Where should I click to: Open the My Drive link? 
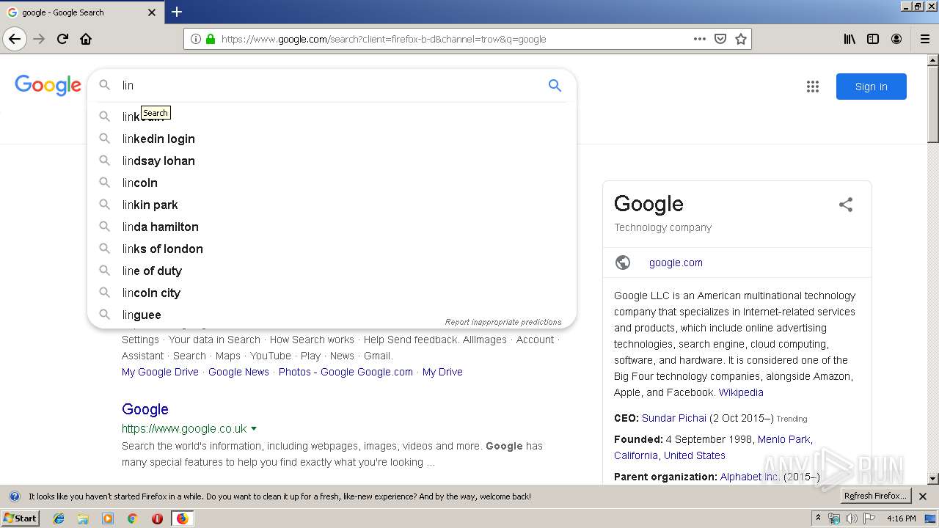click(442, 372)
